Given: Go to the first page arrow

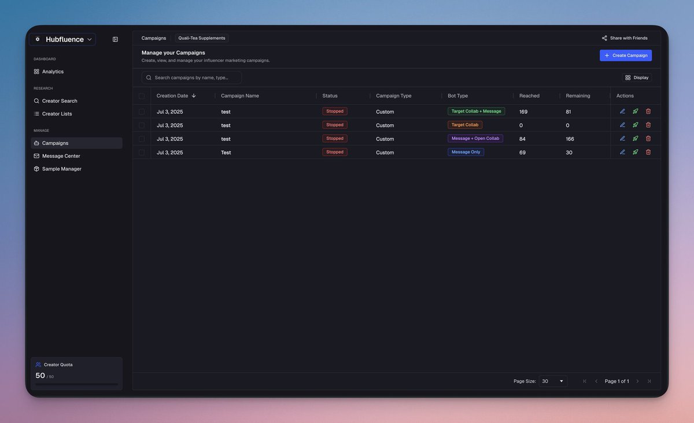Looking at the screenshot, I should 585,381.
